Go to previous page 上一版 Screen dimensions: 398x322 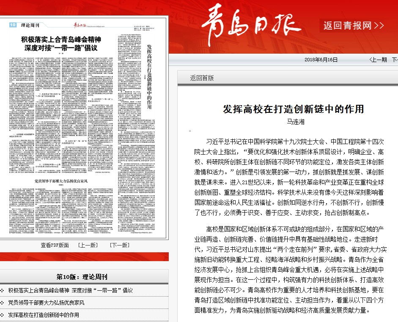88,245
